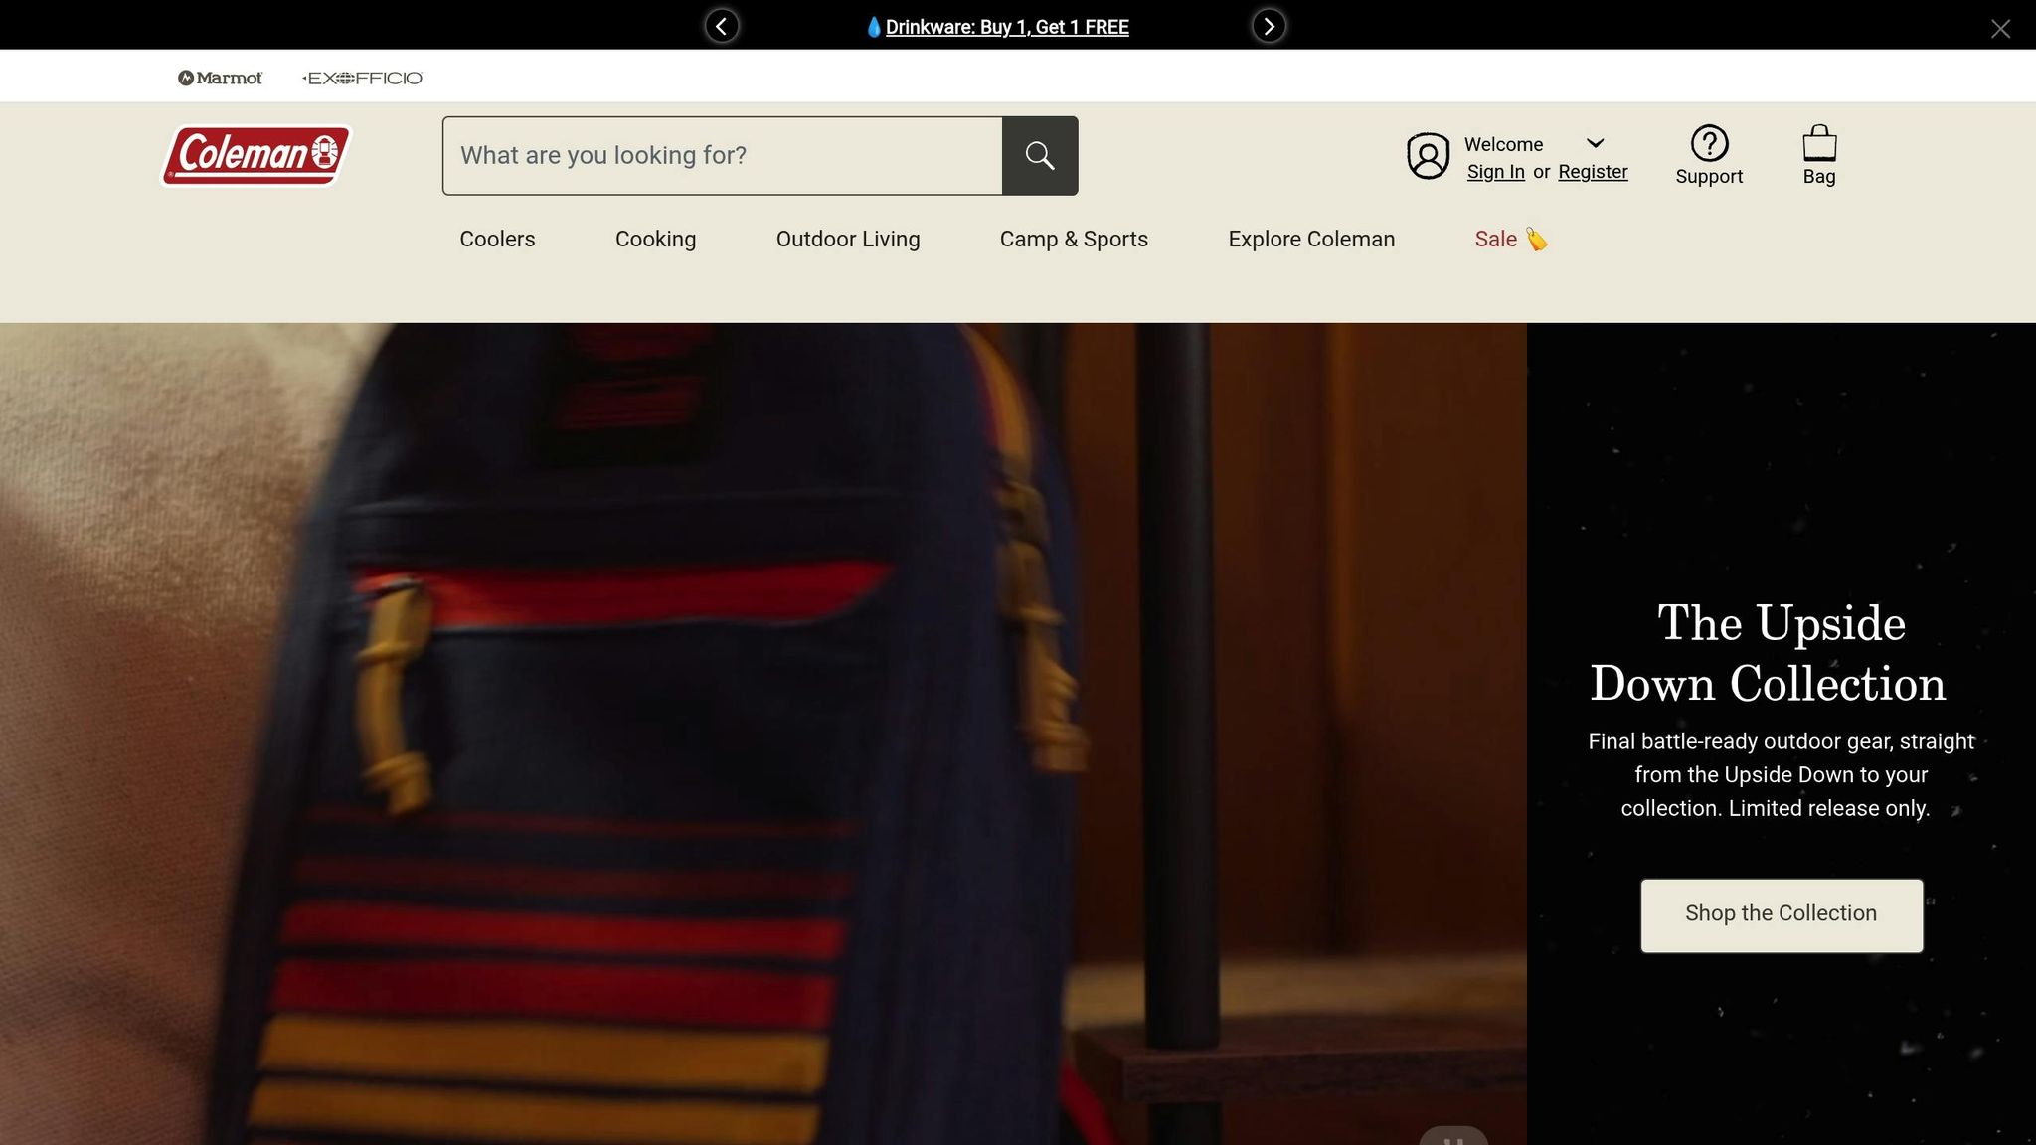Click the magnifying glass search icon
This screenshot has height=1145, width=2036.
pyautogui.click(x=1039, y=156)
